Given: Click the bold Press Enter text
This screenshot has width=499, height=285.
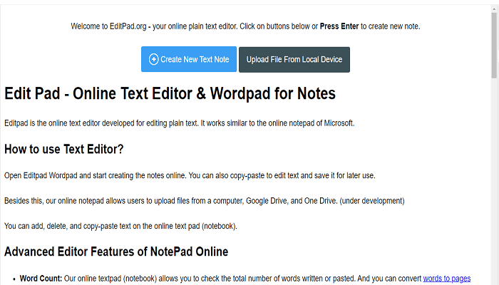Looking at the screenshot, I should [x=339, y=26].
